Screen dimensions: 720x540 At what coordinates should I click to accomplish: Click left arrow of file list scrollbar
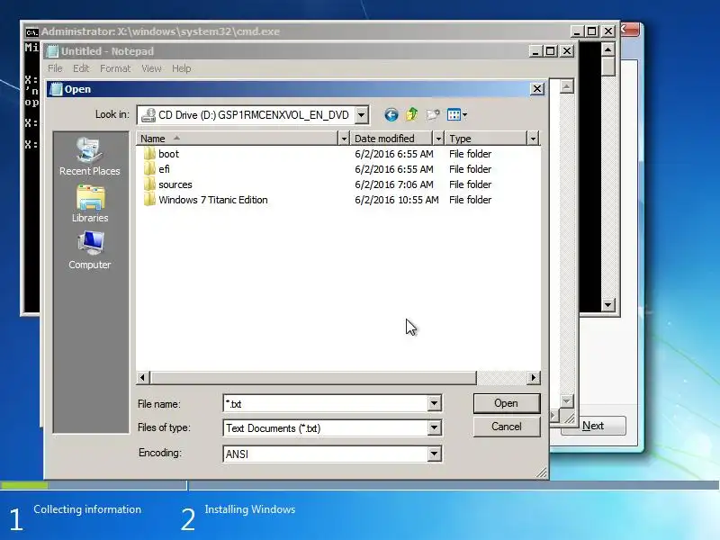click(142, 377)
